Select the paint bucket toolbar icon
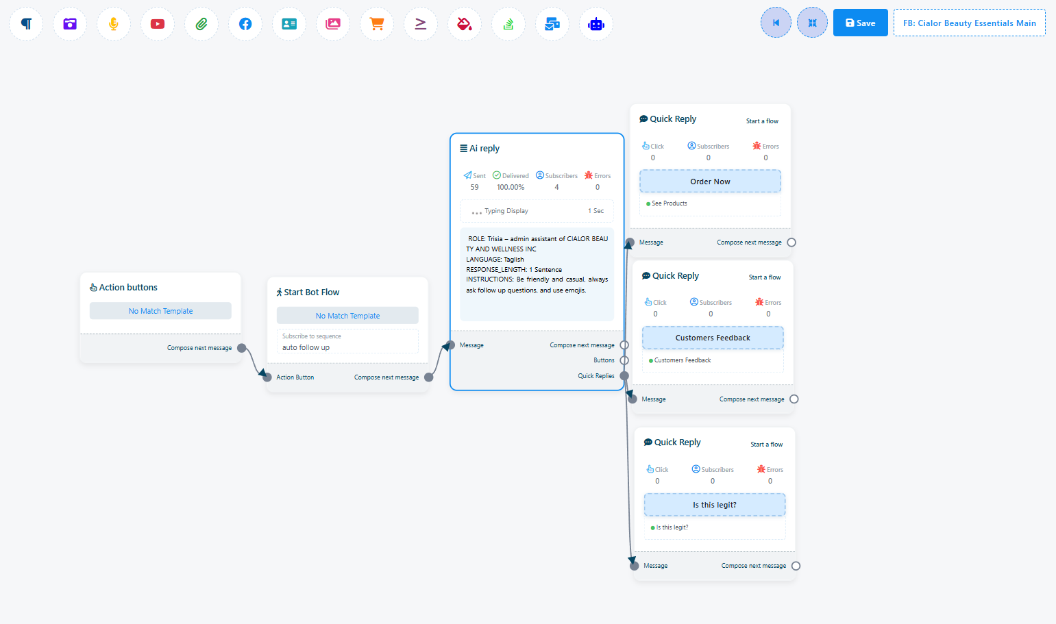Screen dimensions: 1056x624 (x=465, y=24)
